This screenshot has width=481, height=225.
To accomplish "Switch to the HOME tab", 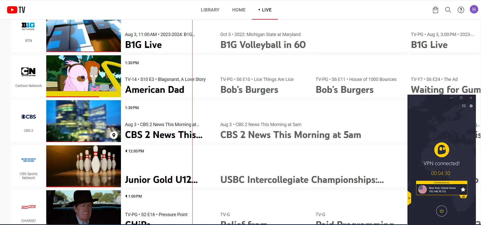I will [x=239, y=10].
